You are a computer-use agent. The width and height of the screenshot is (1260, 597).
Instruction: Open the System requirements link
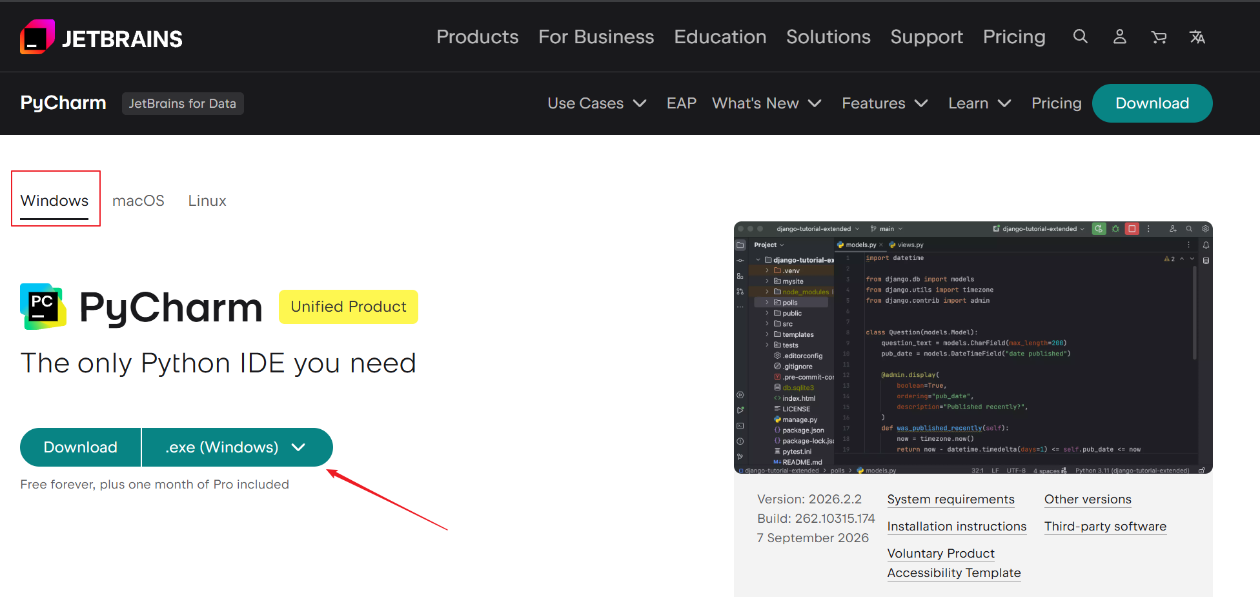[951, 500]
